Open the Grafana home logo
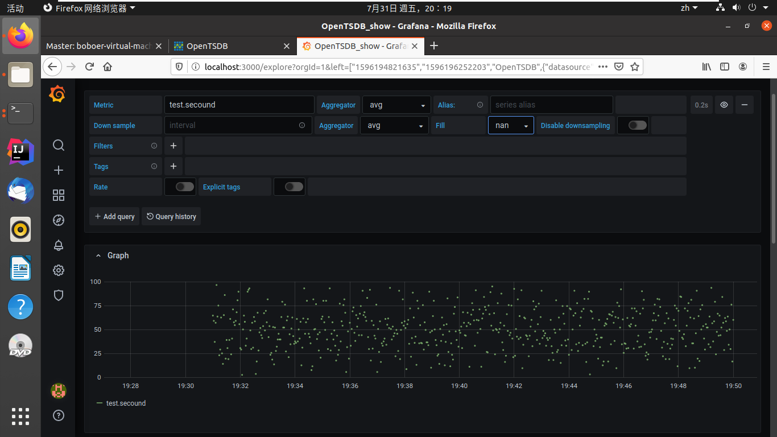This screenshot has height=437, width=777. pyautogui.click(x=57, y=94)
